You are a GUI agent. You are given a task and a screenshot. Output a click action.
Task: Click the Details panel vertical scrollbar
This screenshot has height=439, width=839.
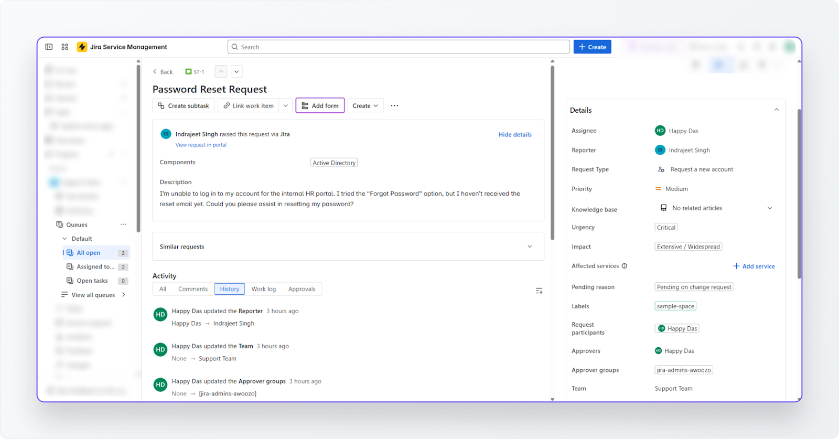pyautogui.click(x=799, y=194)
